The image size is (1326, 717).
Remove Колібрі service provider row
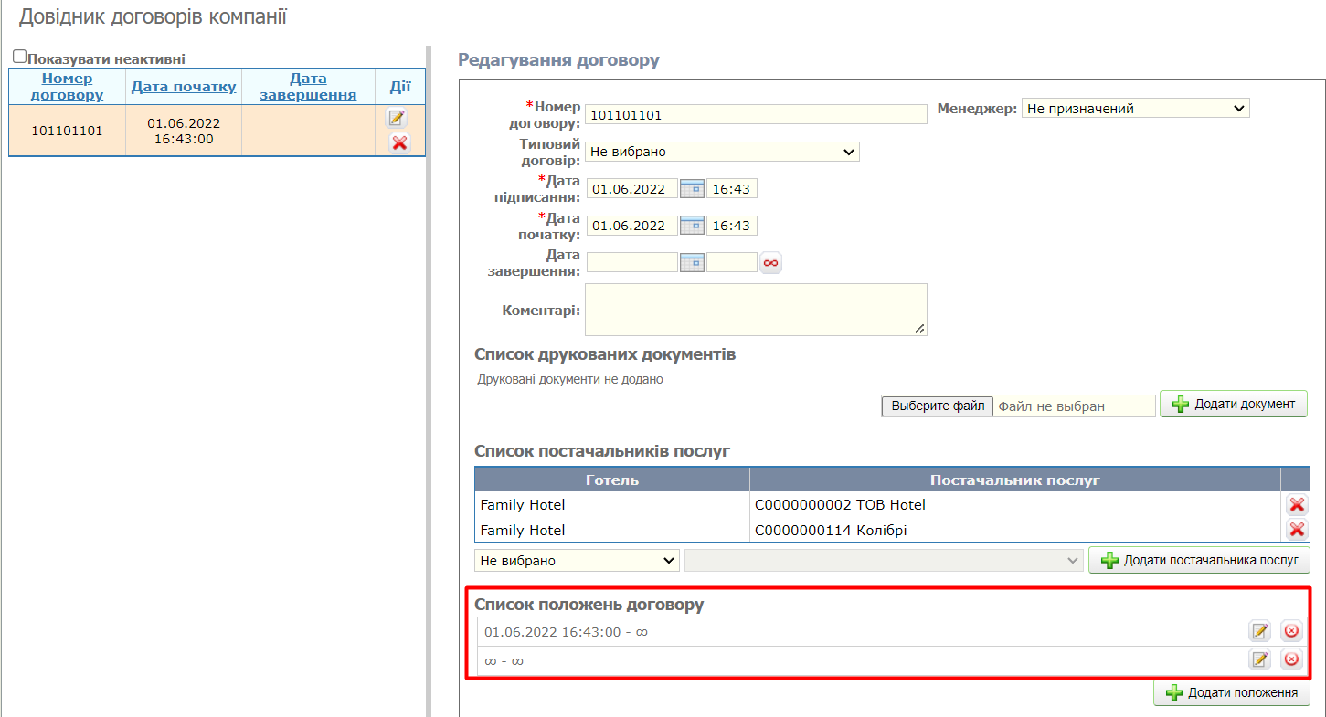(x=1296, y=530)
